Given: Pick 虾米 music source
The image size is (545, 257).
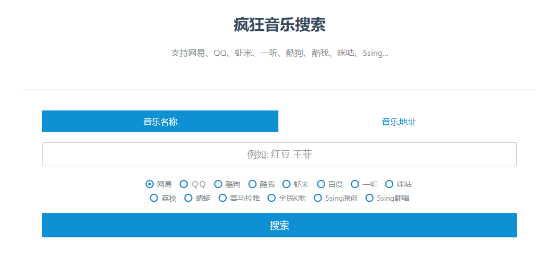Looking at the screenshot, I should [286, 184].
